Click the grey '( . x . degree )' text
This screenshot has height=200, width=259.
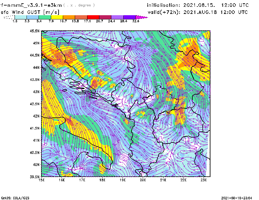pyautogui.click(x=79, y=5)
